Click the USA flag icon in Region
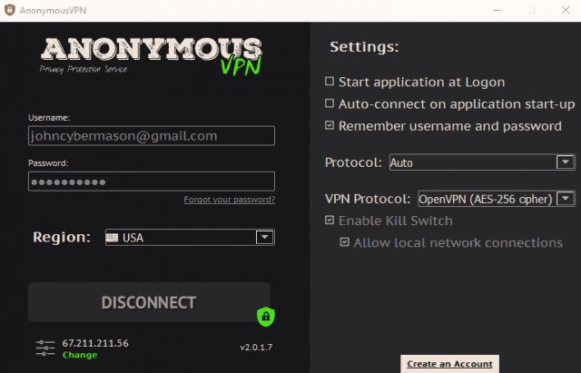Image resolution: width=581 pixels, height=373 pixels. coord(112,238)
